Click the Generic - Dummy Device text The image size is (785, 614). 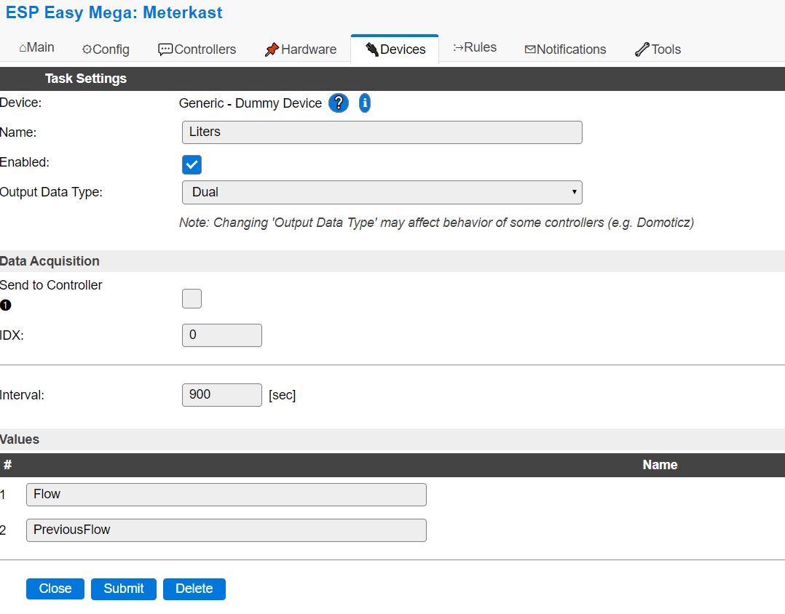[251, 103]
